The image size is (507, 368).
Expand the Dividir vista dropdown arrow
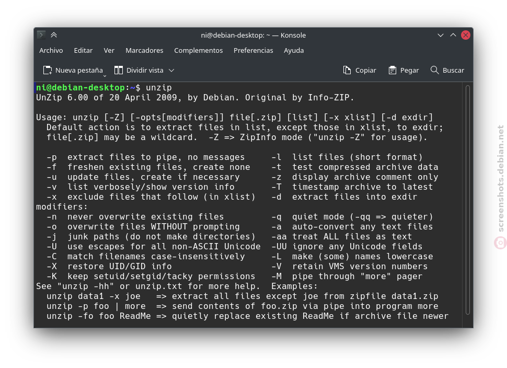click(171, 70)
